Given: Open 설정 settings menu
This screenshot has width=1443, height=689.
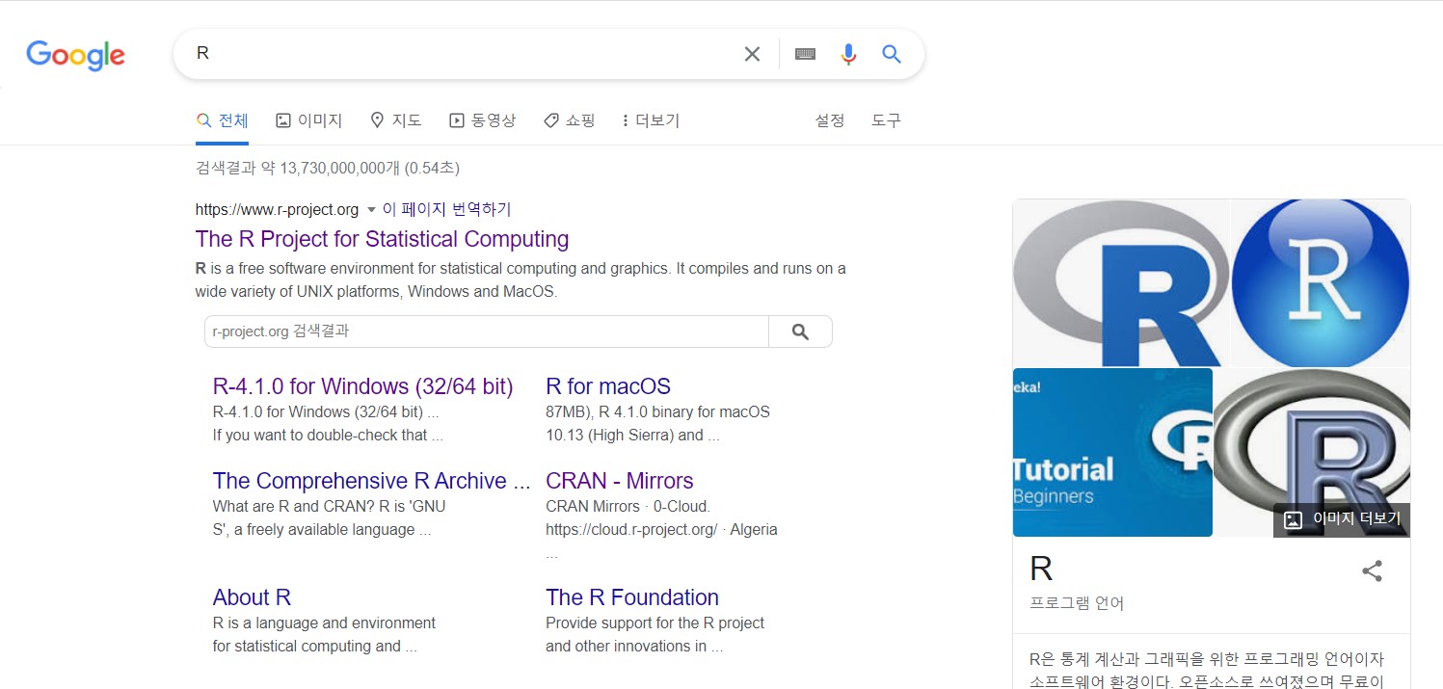Looking at the screenshot, I should (x=830, y=120).
